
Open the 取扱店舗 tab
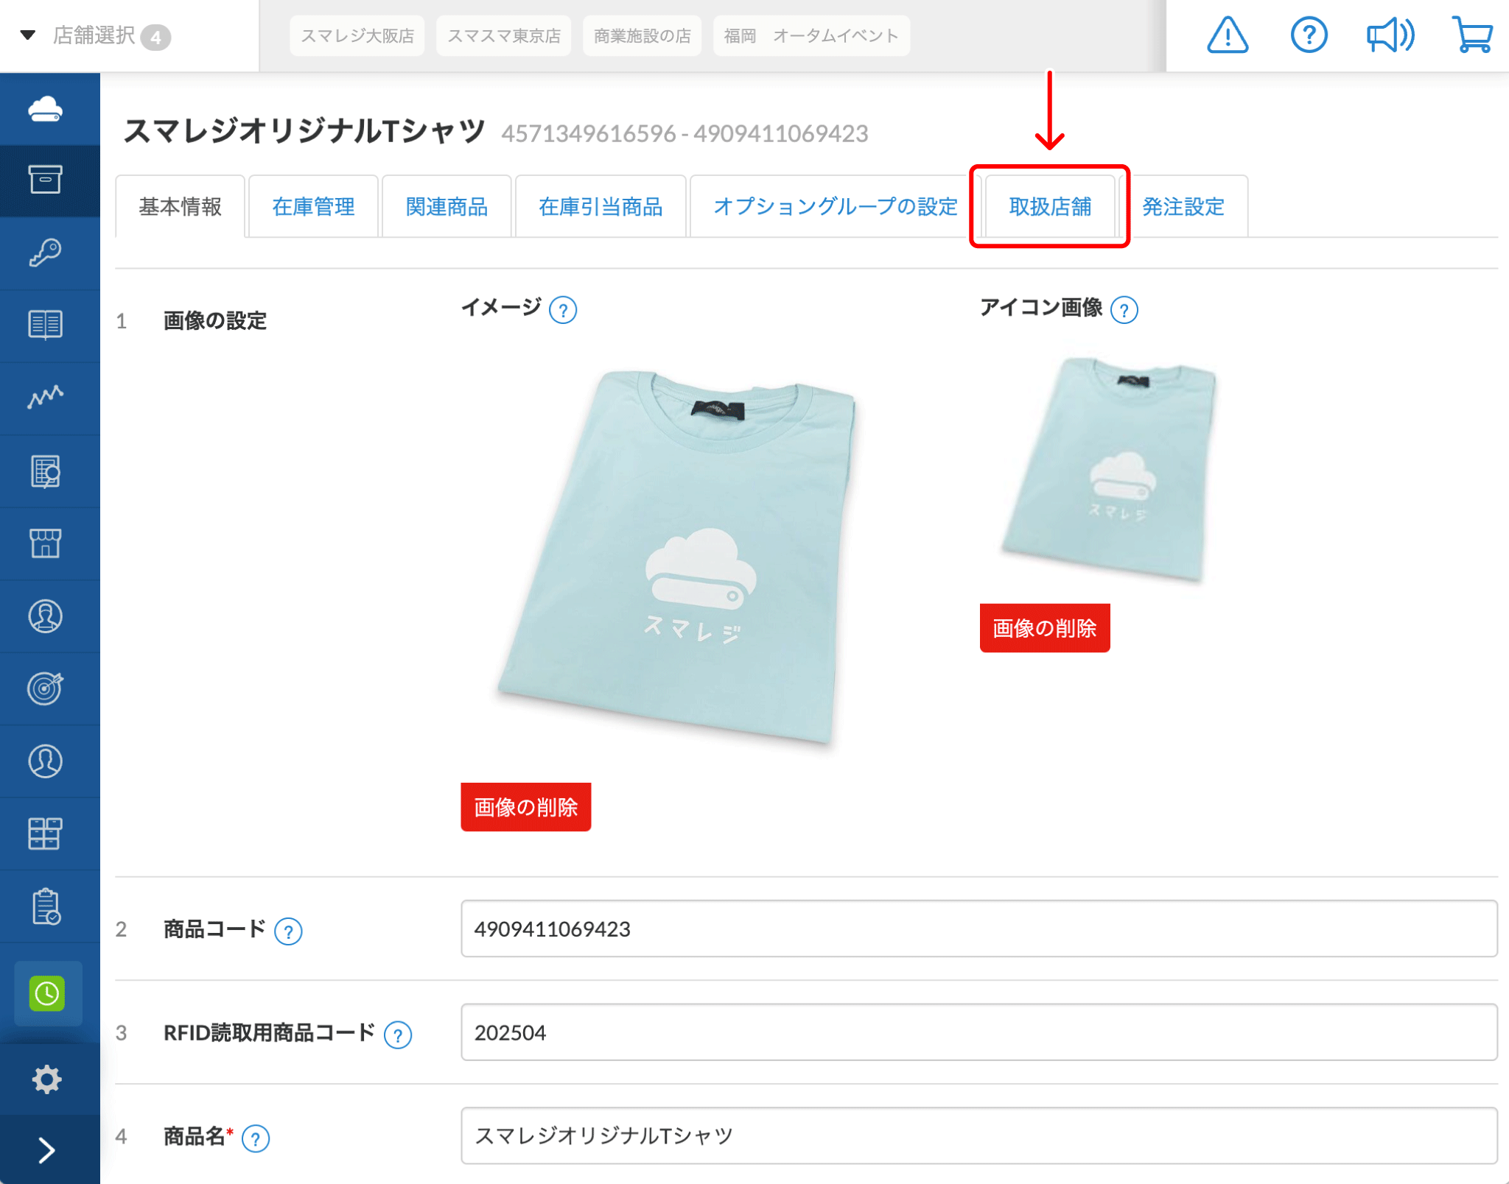pos(1051,207)
